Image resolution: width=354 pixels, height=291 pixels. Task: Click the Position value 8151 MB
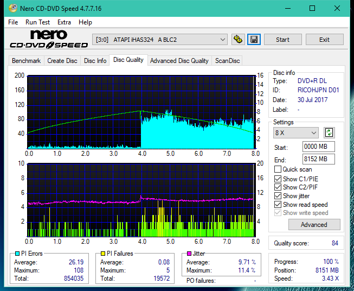click(327, 270)
